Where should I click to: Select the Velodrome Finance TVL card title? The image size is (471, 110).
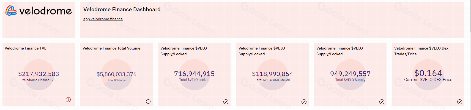click(x=25, y=48)
